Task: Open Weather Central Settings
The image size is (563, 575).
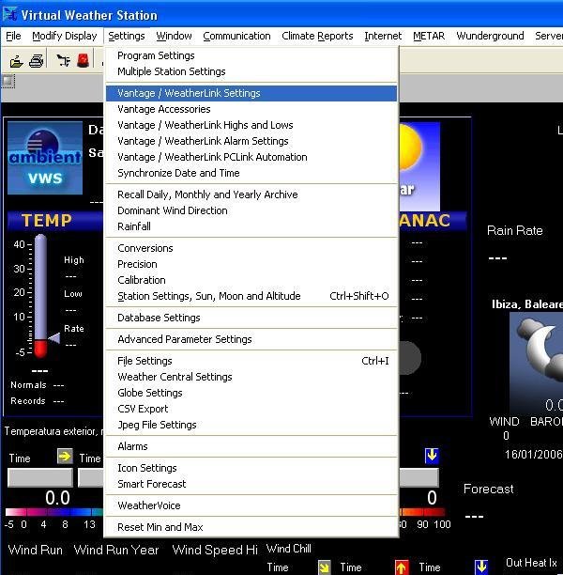Action: [251, 377]
